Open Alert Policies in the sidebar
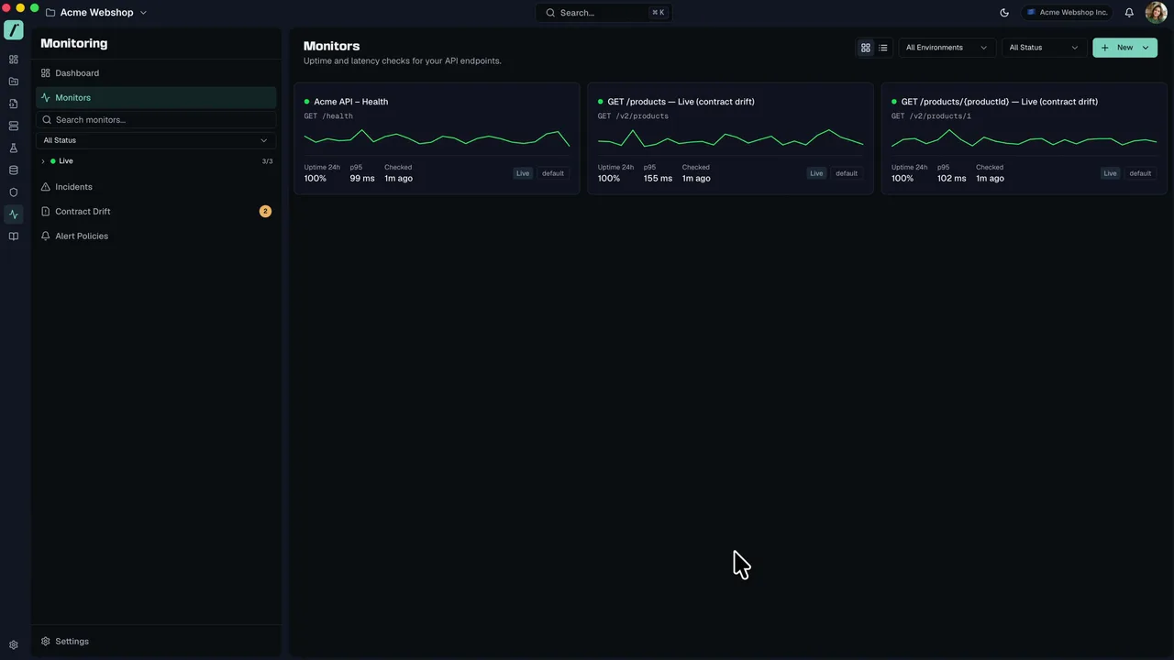 [x=156, y=236]
